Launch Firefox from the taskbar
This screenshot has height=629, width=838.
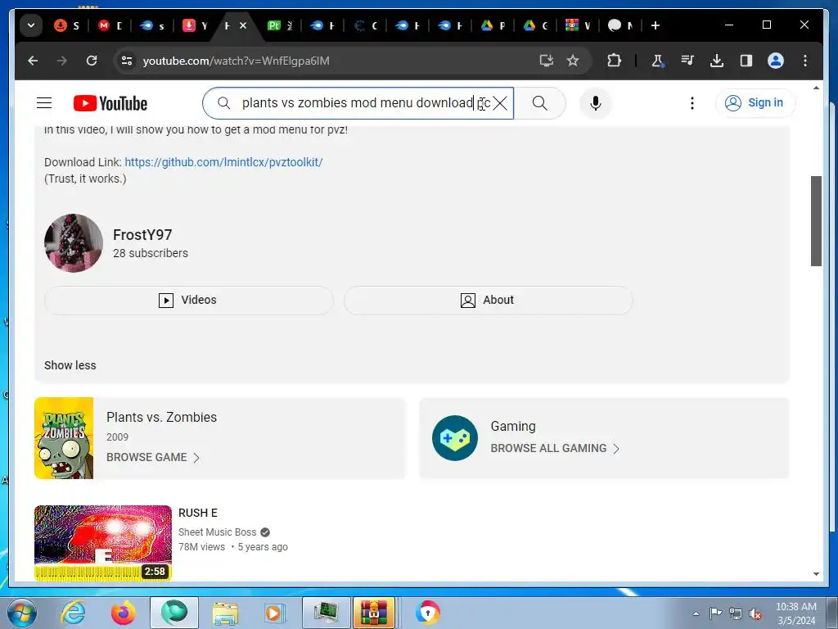(123, 613)
